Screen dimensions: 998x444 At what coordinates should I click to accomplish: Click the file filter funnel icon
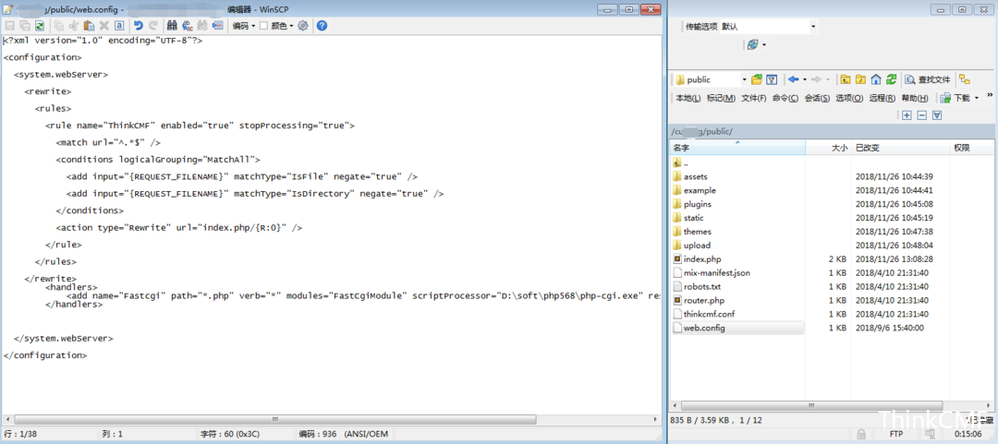(772, 79)
